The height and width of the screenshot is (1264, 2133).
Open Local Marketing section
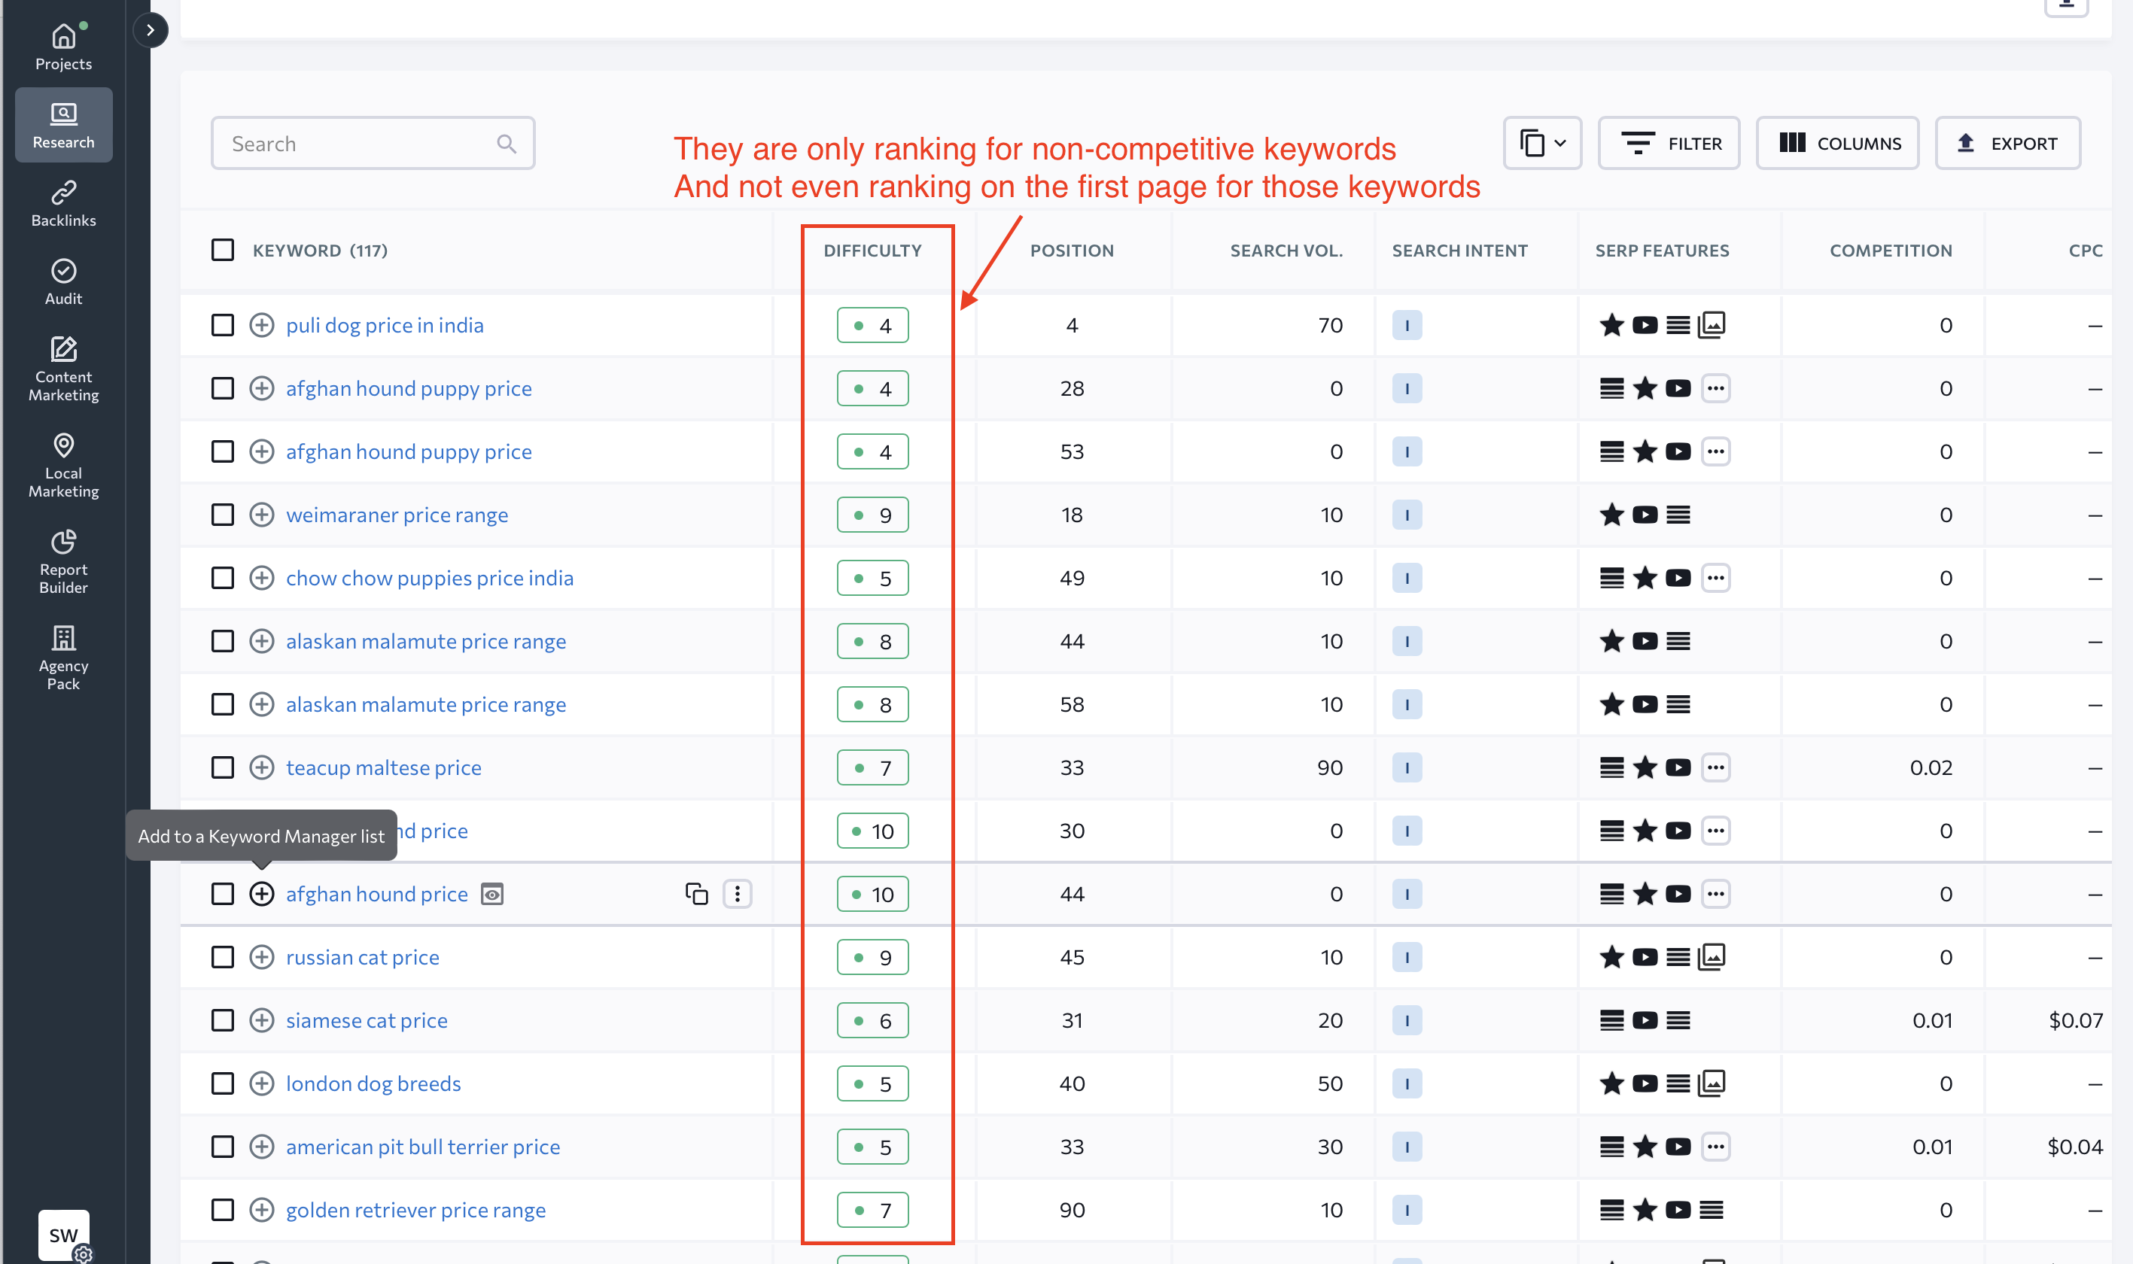point(63,465)
